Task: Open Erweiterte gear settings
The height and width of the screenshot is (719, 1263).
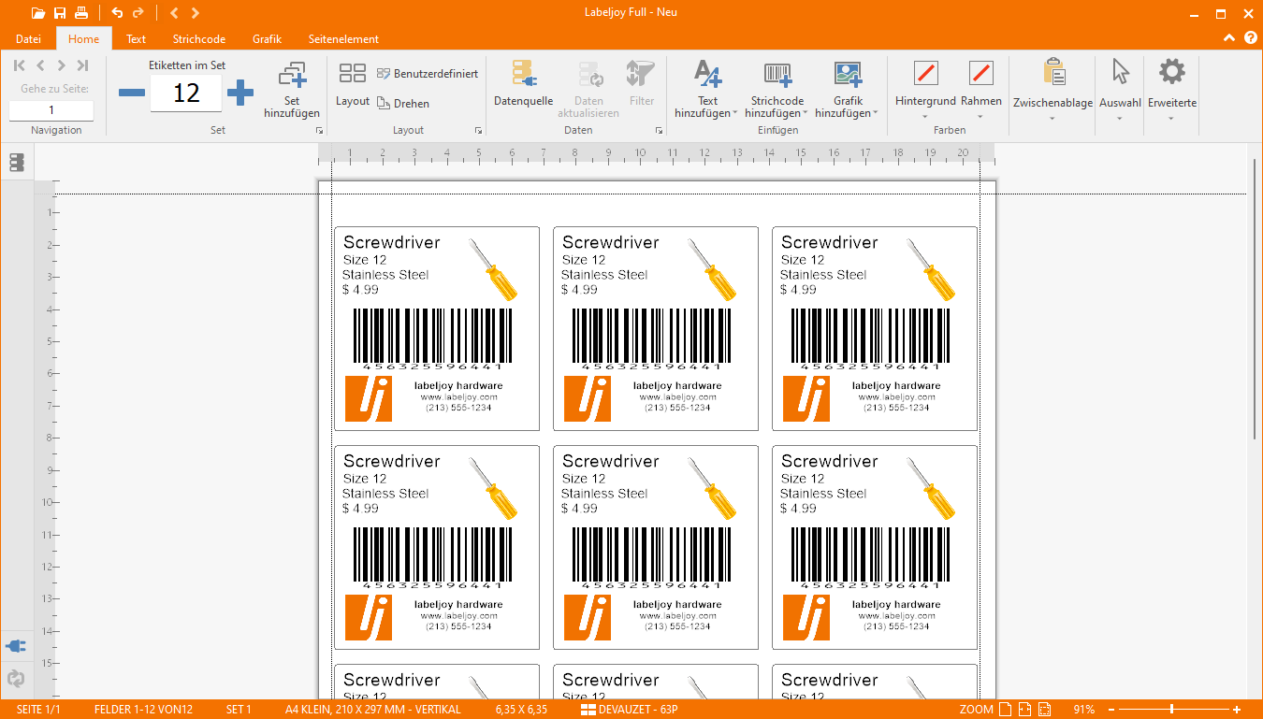Action: [1172, 71]
